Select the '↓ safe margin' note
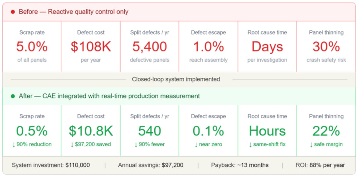 pos(326,144)
